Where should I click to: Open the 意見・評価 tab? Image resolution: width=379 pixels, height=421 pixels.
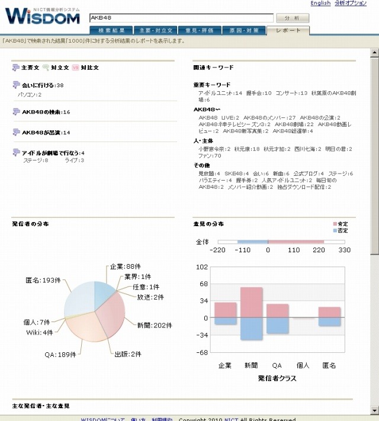coord(200,31)
